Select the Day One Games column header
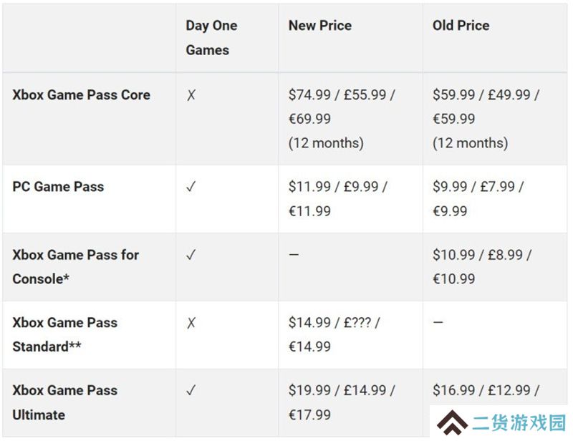This screenshot has height=441, width=573. 211,38
